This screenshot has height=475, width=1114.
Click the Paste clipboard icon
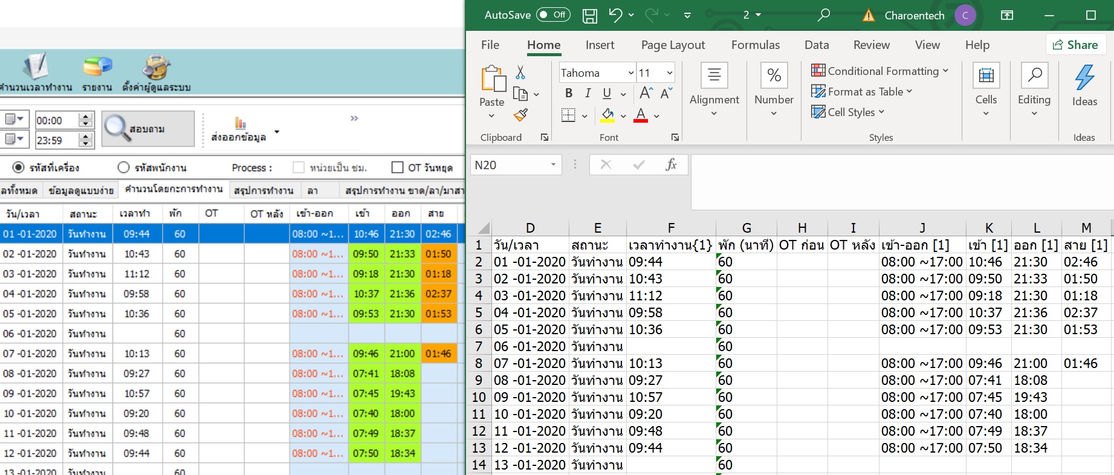493,79
